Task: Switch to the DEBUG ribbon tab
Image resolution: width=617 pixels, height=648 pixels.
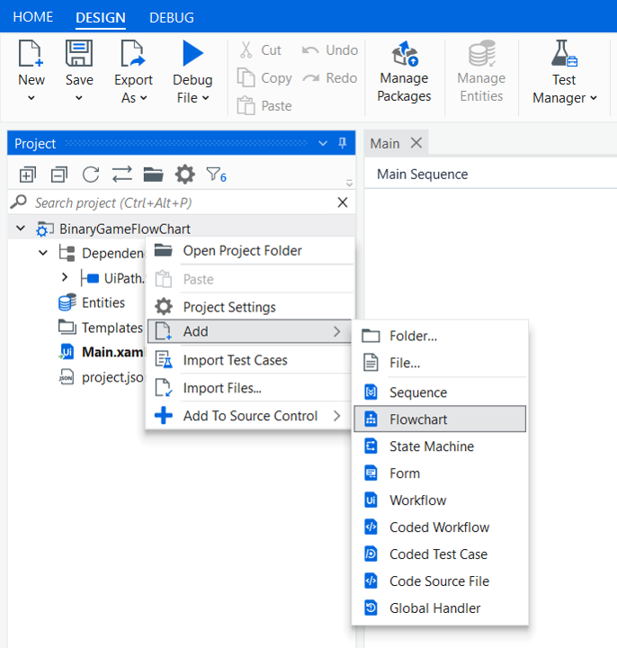Action: tap(172, 18)
